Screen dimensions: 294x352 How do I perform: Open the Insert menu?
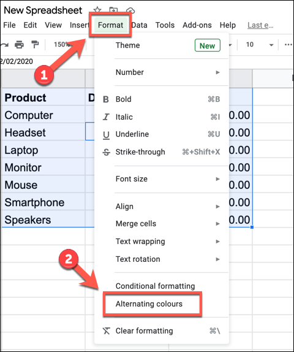click(x=80, y=25)
